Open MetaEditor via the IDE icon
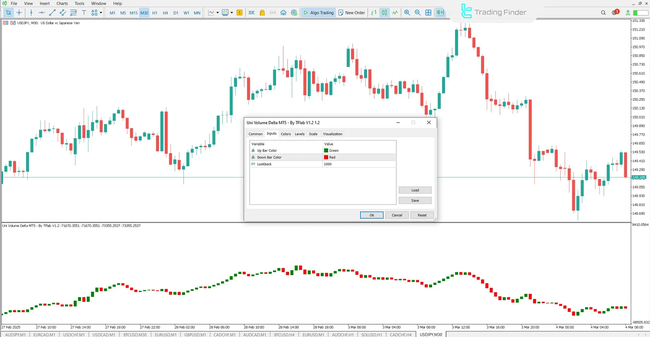The width and height of the screenshot is (650, 337). (x=251, y=13)
